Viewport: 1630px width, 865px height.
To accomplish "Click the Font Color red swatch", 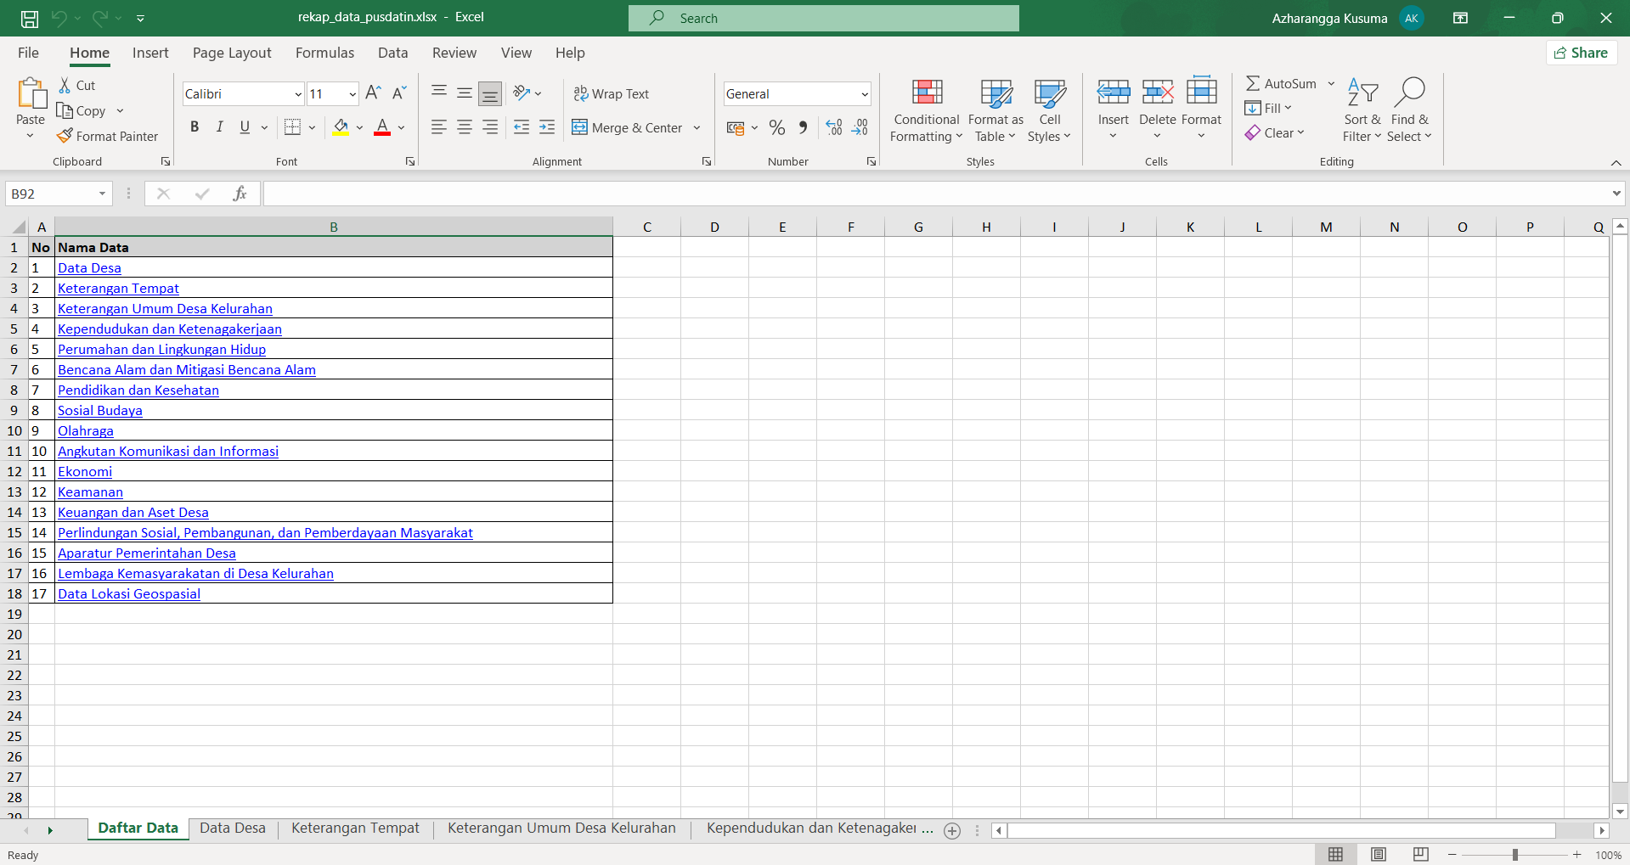I will coord(382,127).
